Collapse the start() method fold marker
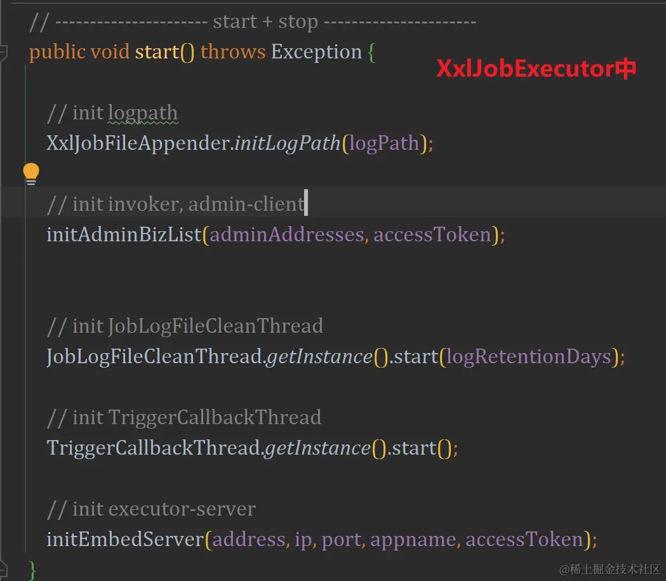The width and height of the screenshot is (666, 581). pyautogui.click(x=3, y=53)
